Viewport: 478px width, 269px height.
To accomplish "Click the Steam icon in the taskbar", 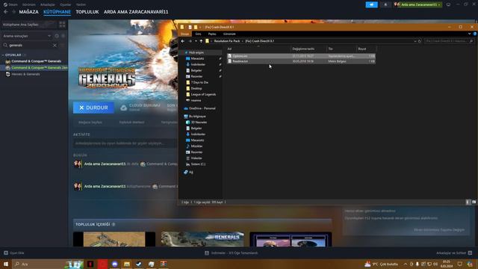I will coord(139,264).
